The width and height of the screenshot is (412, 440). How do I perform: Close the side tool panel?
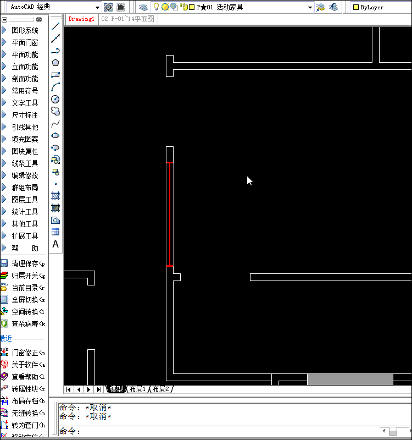39,19
